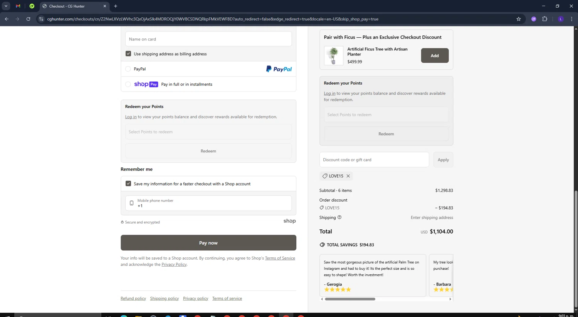Screen dimensions: 578x317
Task: Open the browser extensions puzzle icon
Action: click(544, 19)
